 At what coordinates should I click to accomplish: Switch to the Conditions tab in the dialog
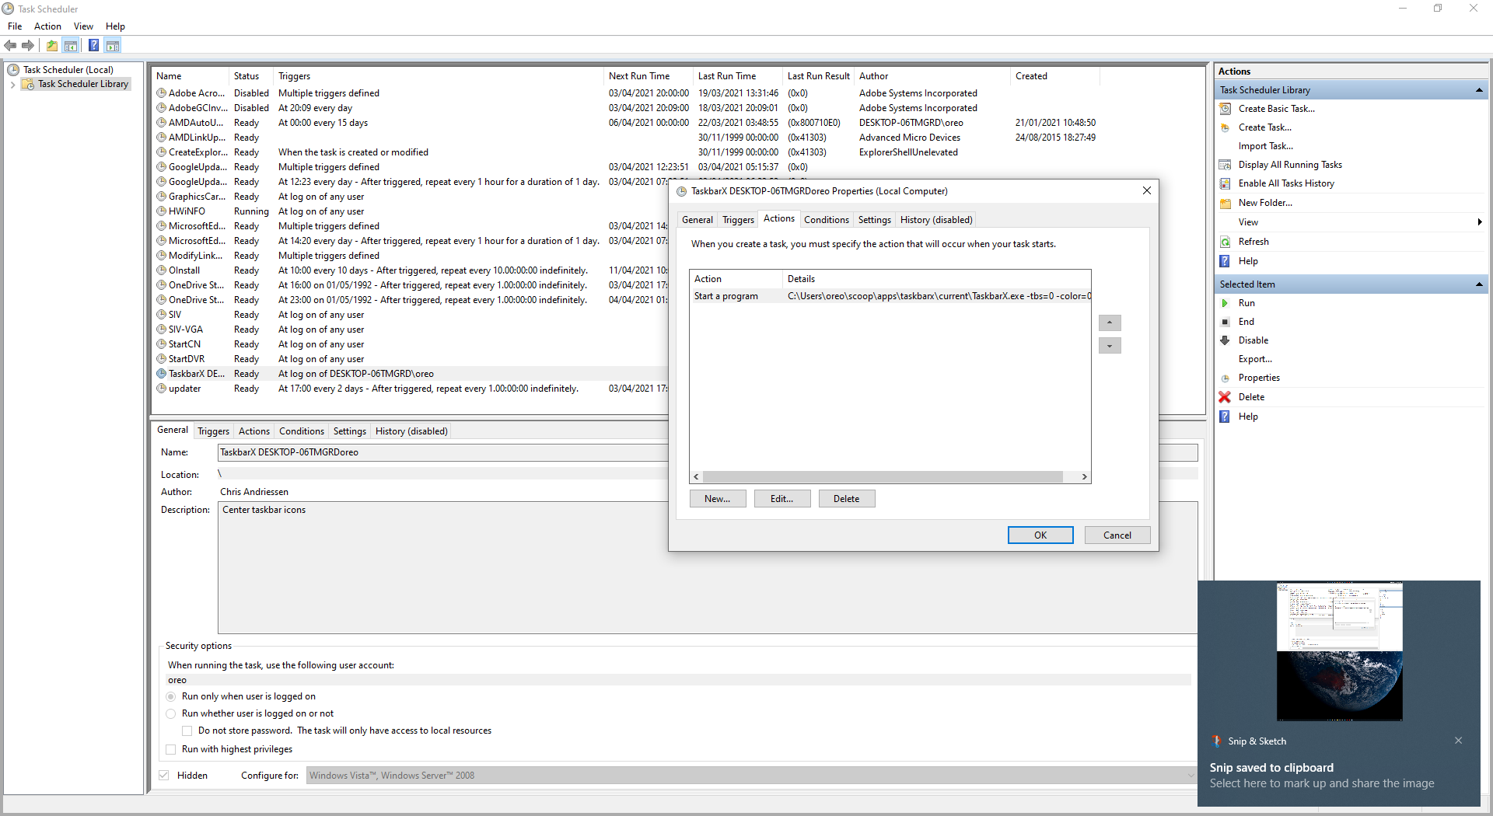826,219
